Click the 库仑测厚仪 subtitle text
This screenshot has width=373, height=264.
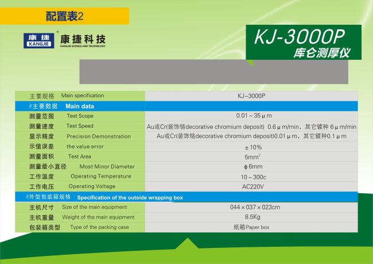(x=321, y=53)
